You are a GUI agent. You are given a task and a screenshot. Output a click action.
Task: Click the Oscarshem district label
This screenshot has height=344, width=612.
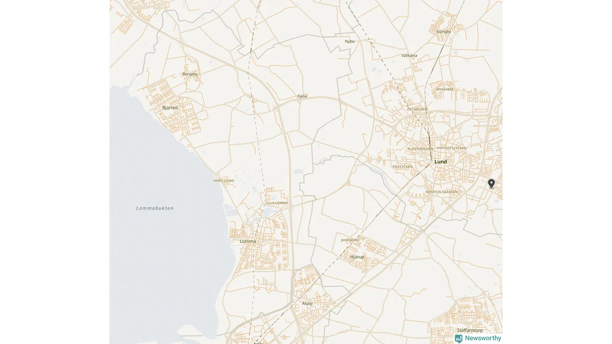coord(417,109)
